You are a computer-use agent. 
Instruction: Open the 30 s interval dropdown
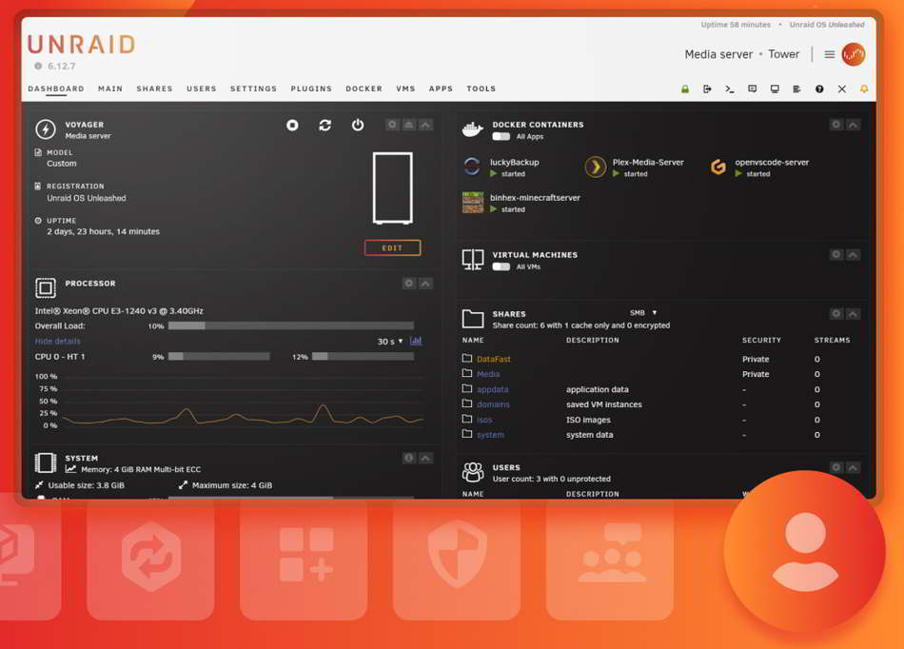(x=390, y=342)
